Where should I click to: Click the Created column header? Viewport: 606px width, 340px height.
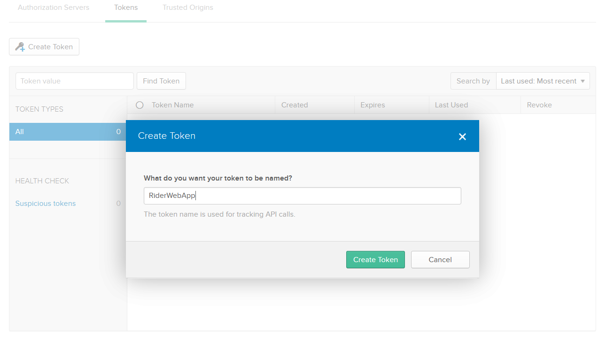pos(295,105)
